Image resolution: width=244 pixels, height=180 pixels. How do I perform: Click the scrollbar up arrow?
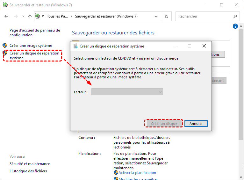click(241, 26)
